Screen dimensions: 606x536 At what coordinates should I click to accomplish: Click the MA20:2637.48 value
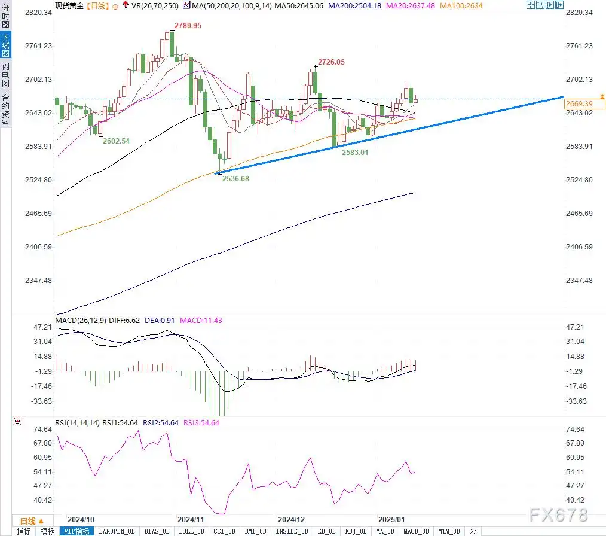point(411,6)
